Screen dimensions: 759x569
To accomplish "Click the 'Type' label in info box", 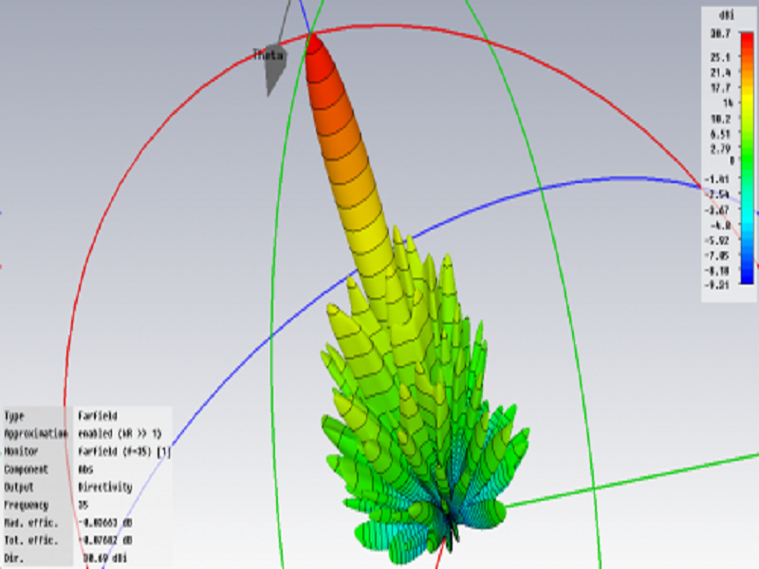I will point(14,416).
